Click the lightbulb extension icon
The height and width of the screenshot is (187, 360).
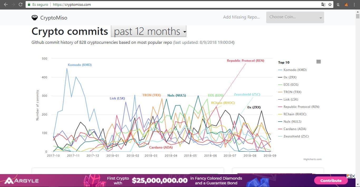tap(338, 4)
